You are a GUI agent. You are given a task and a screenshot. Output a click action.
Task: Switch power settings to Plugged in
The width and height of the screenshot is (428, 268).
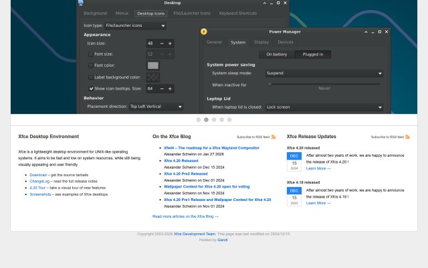tap(313, 54)
